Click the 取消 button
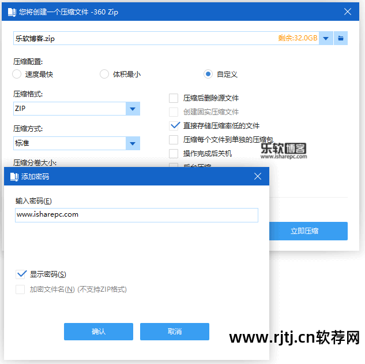This screenshot has height=364, width=365. click(175, 331)
